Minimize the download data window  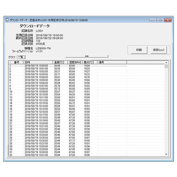153,20
